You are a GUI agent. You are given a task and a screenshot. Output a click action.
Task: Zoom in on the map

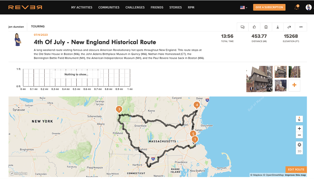[x=299, y=129]
